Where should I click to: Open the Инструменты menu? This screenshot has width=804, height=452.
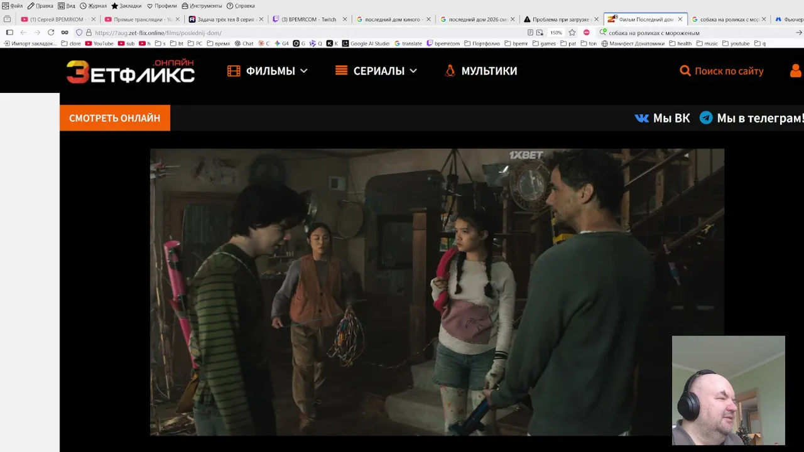tap(202, 6)
